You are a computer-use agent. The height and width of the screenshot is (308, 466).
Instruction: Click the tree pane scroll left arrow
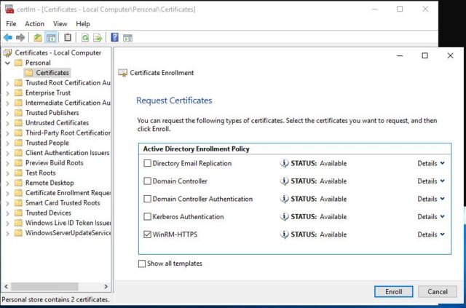7,287
